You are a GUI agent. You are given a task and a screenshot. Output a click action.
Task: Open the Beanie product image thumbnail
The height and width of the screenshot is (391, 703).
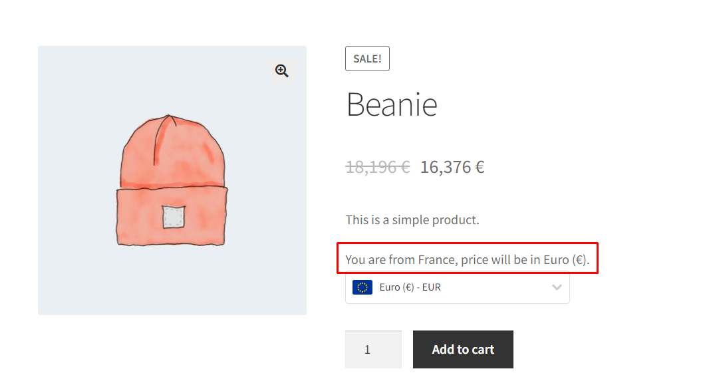[x=172, y=180]
